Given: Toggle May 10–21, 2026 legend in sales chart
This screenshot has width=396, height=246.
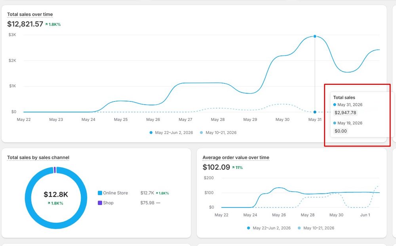Looking at the screenshot, I should click(218, 133).
